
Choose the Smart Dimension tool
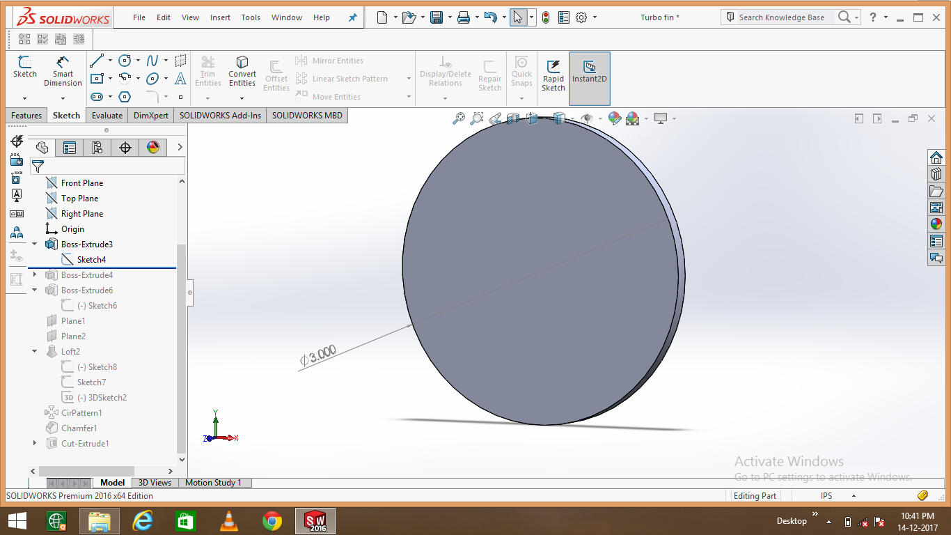(63, 71)
